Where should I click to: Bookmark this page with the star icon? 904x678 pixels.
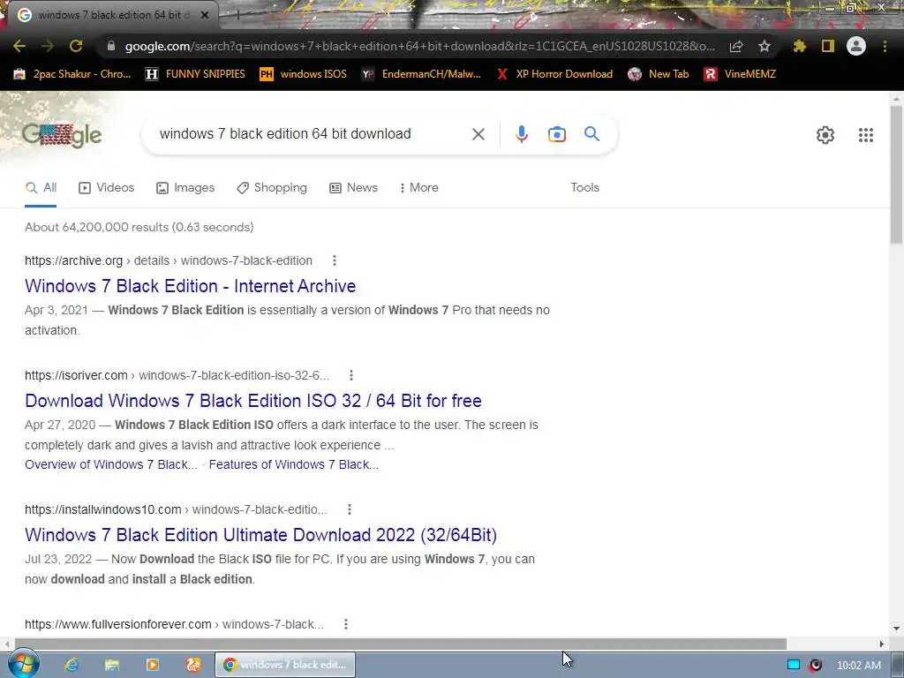pos(765,46)
